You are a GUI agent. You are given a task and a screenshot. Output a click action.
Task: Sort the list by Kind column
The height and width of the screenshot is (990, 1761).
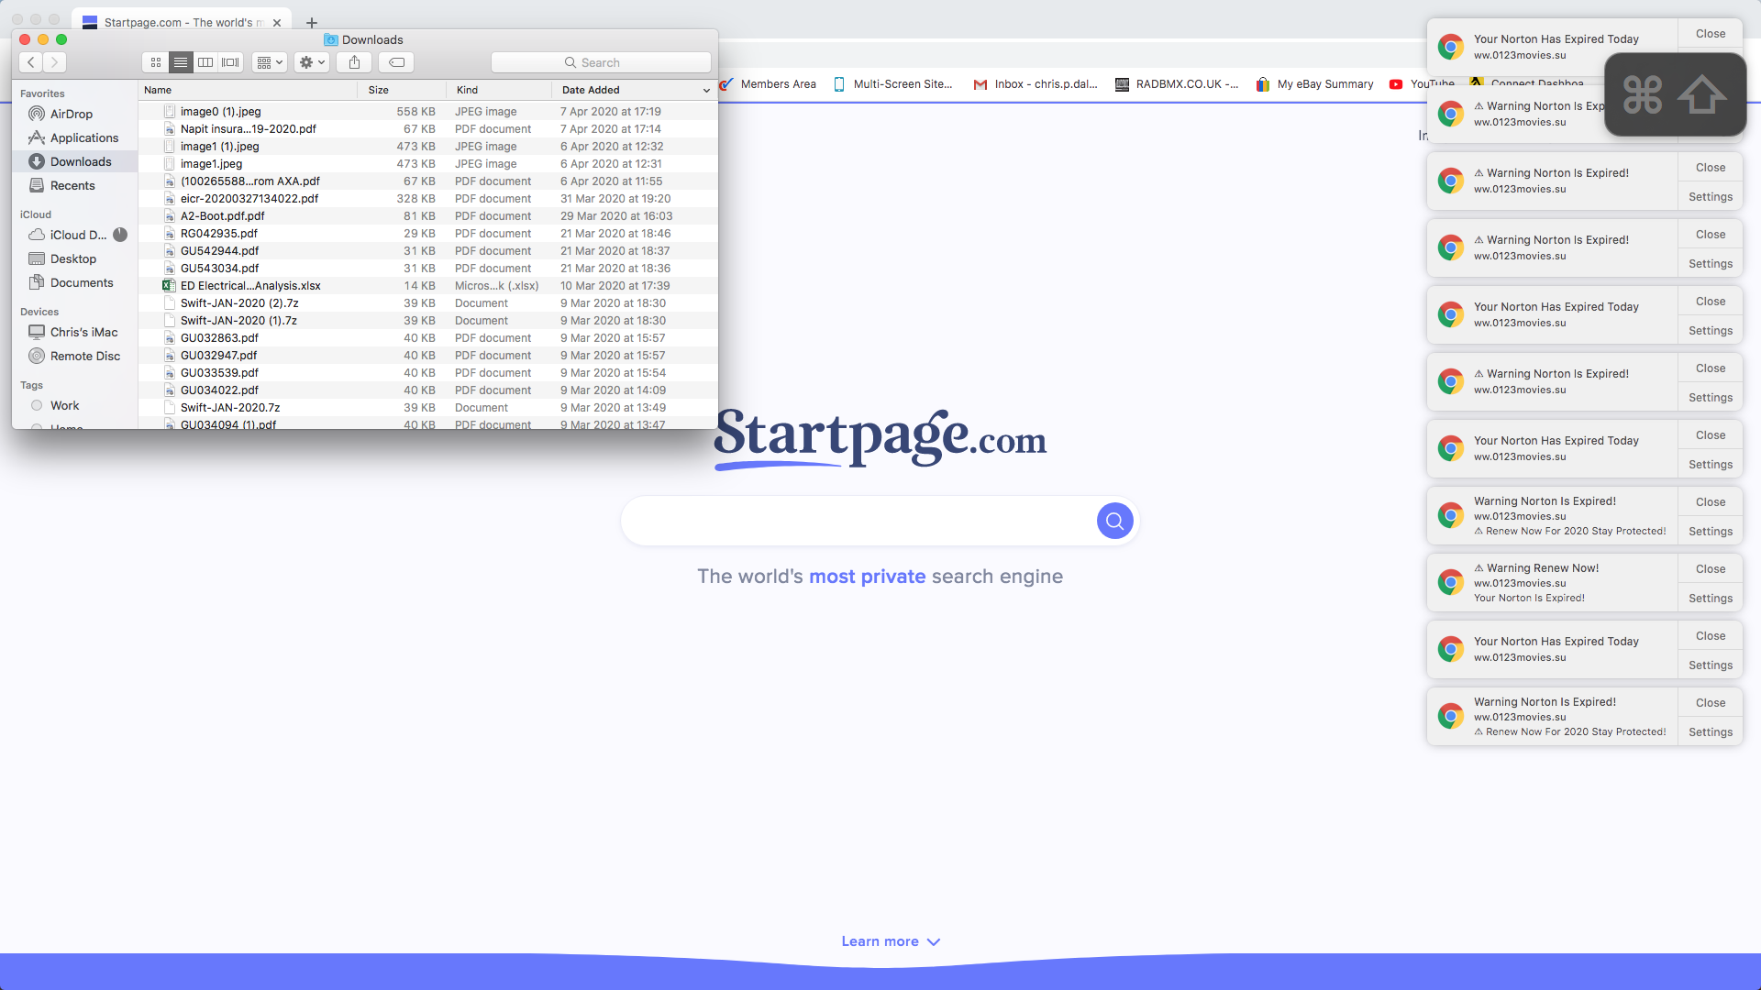click(x=499, y=90)
